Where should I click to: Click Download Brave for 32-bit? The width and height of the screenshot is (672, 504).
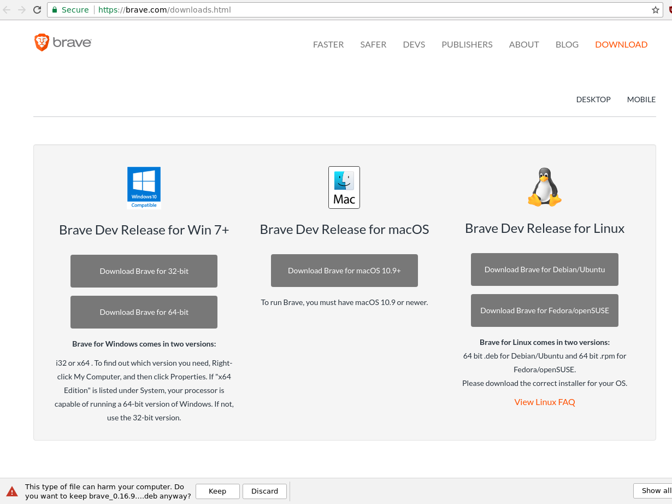pos(144,271)
